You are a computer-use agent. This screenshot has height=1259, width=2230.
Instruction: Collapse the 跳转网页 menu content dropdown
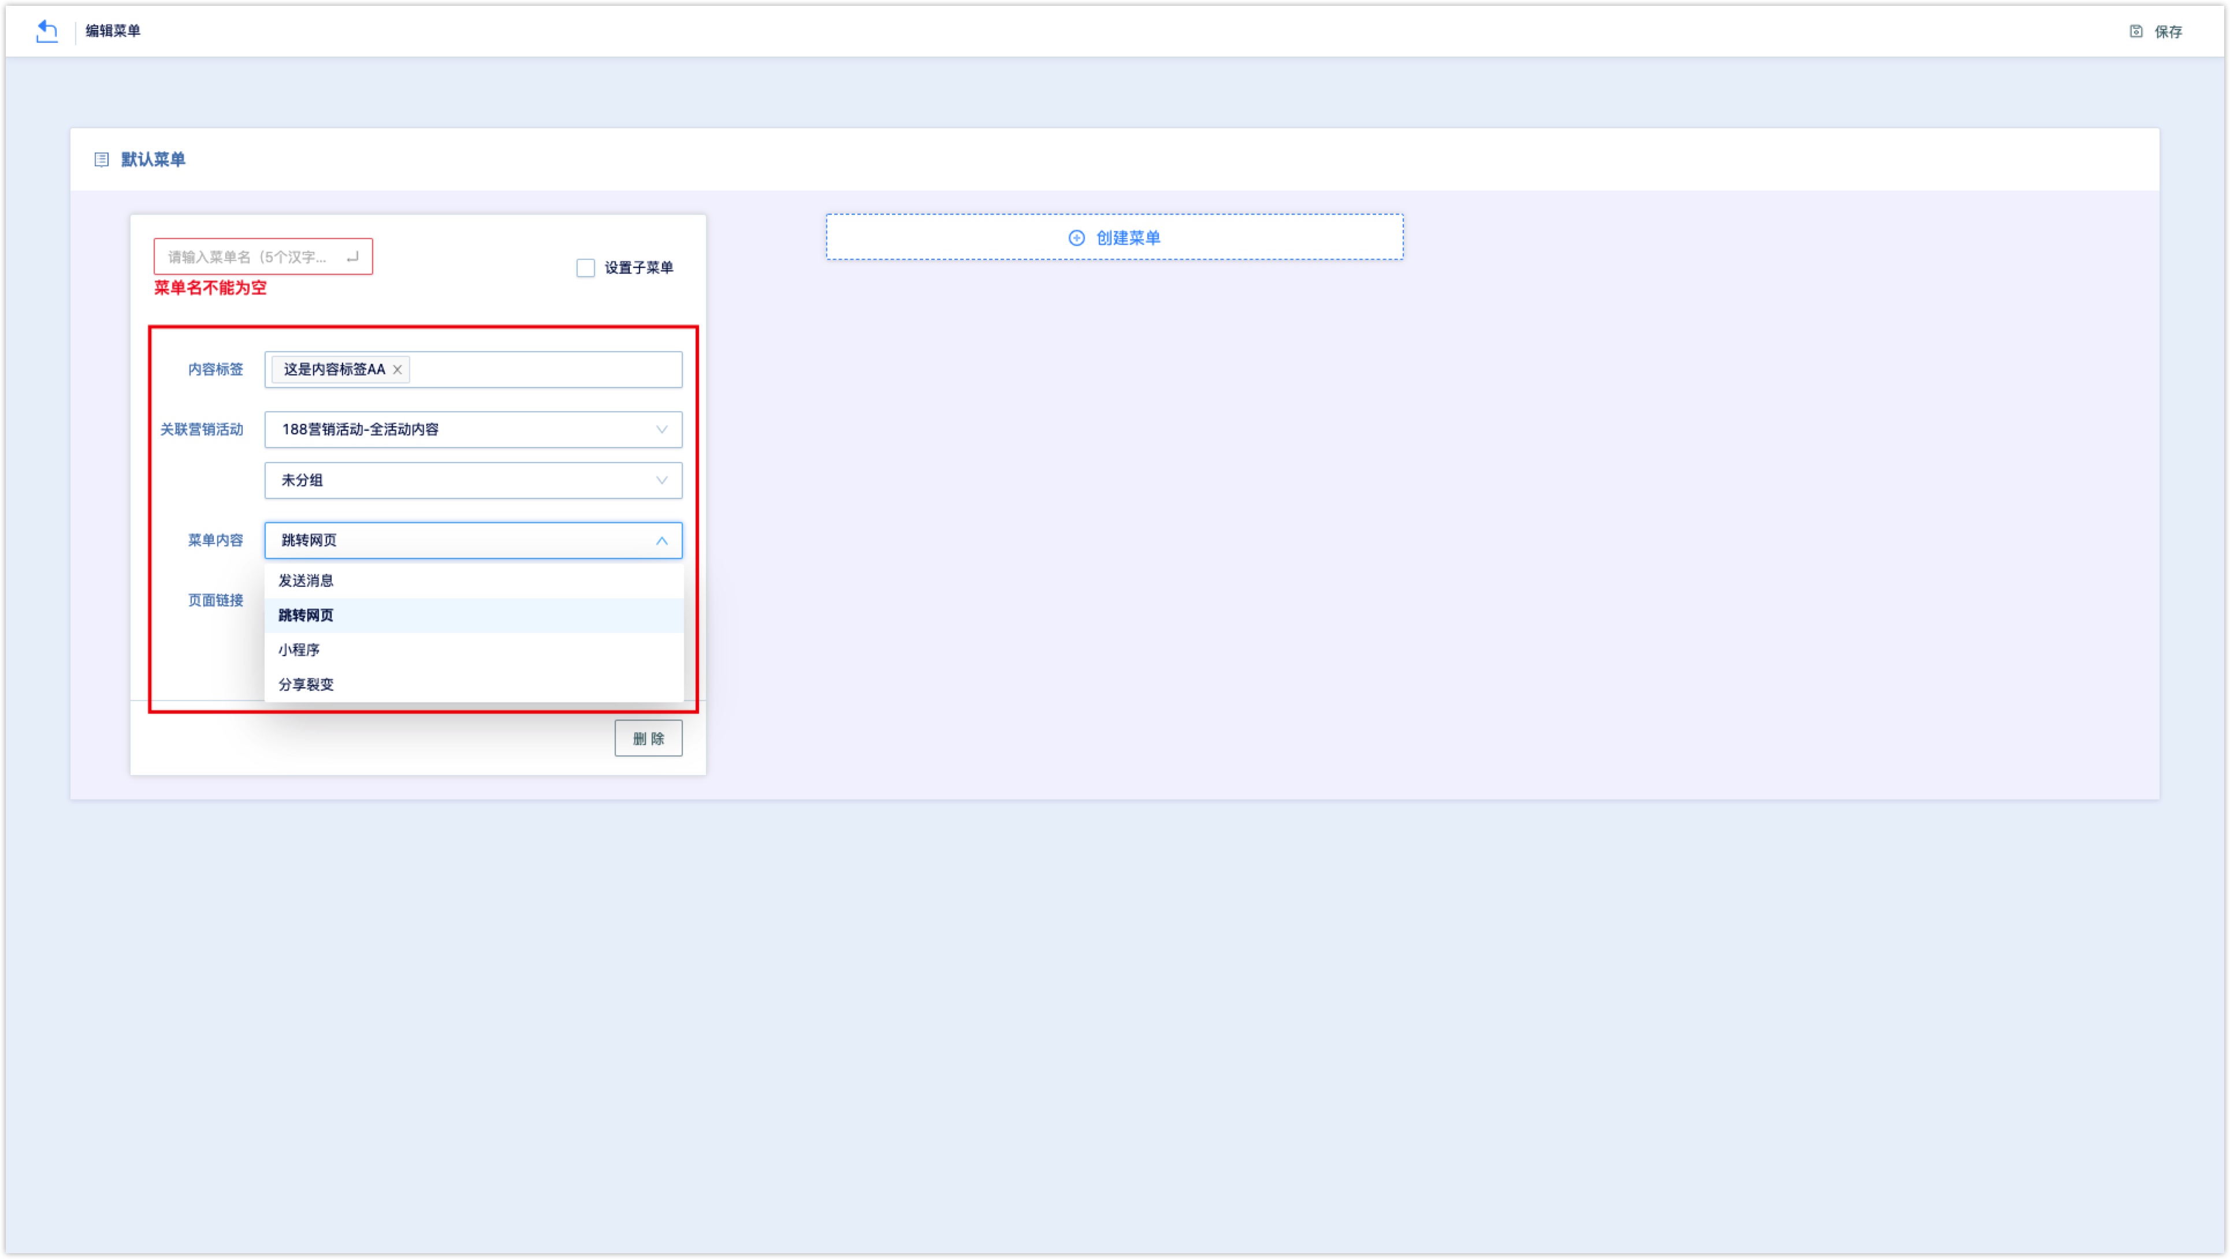click(474, 540)
